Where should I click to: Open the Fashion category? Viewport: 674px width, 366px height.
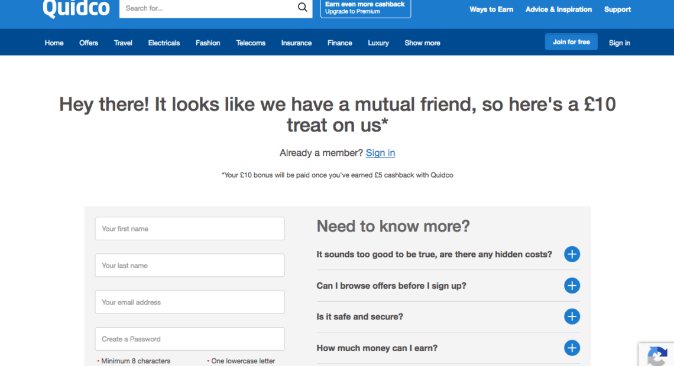[x=208, y=43]
